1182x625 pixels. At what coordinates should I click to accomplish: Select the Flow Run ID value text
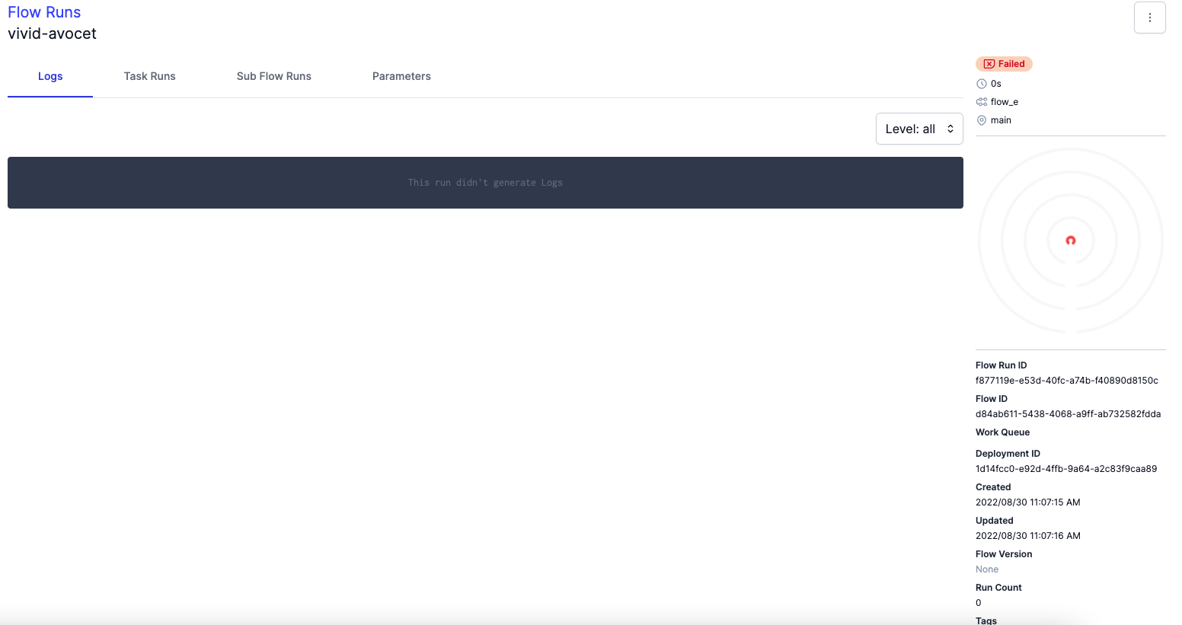click(1068, 380)
